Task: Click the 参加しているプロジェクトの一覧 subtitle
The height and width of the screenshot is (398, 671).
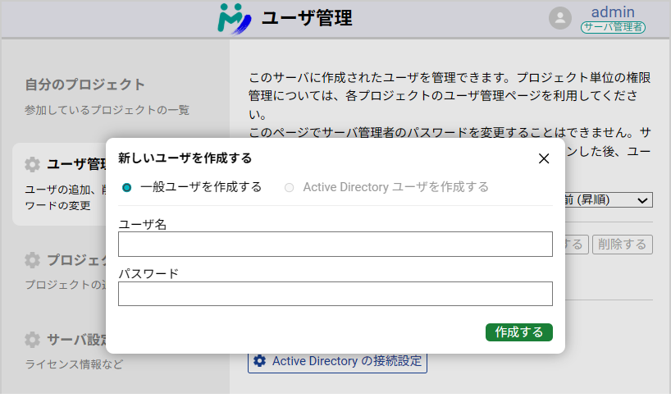Action: (107, 110)
